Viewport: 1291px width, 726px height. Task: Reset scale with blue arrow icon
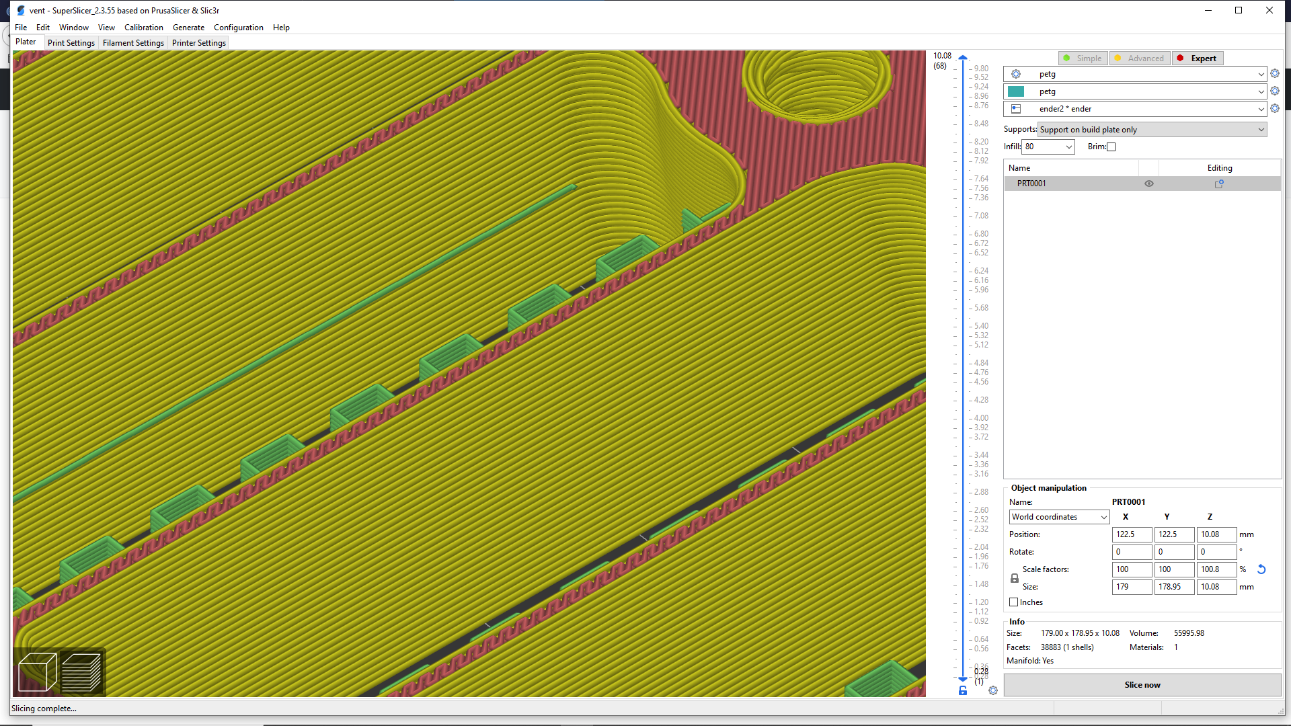[1261, 569]
